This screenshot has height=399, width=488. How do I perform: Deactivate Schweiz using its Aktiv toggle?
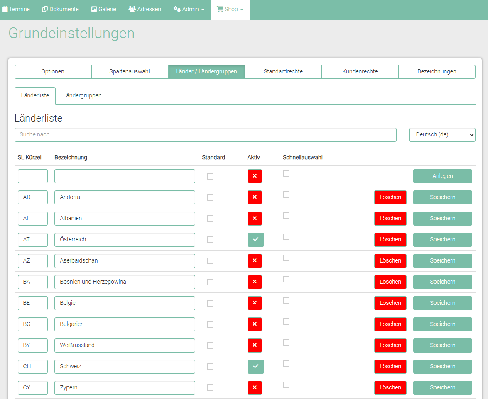tap(255, 367)
